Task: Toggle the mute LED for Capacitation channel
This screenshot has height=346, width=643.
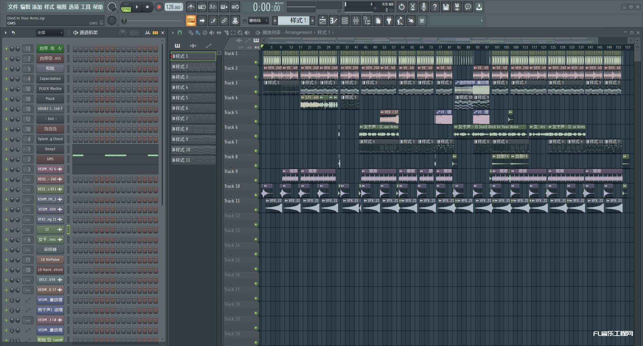Action: 6,79
